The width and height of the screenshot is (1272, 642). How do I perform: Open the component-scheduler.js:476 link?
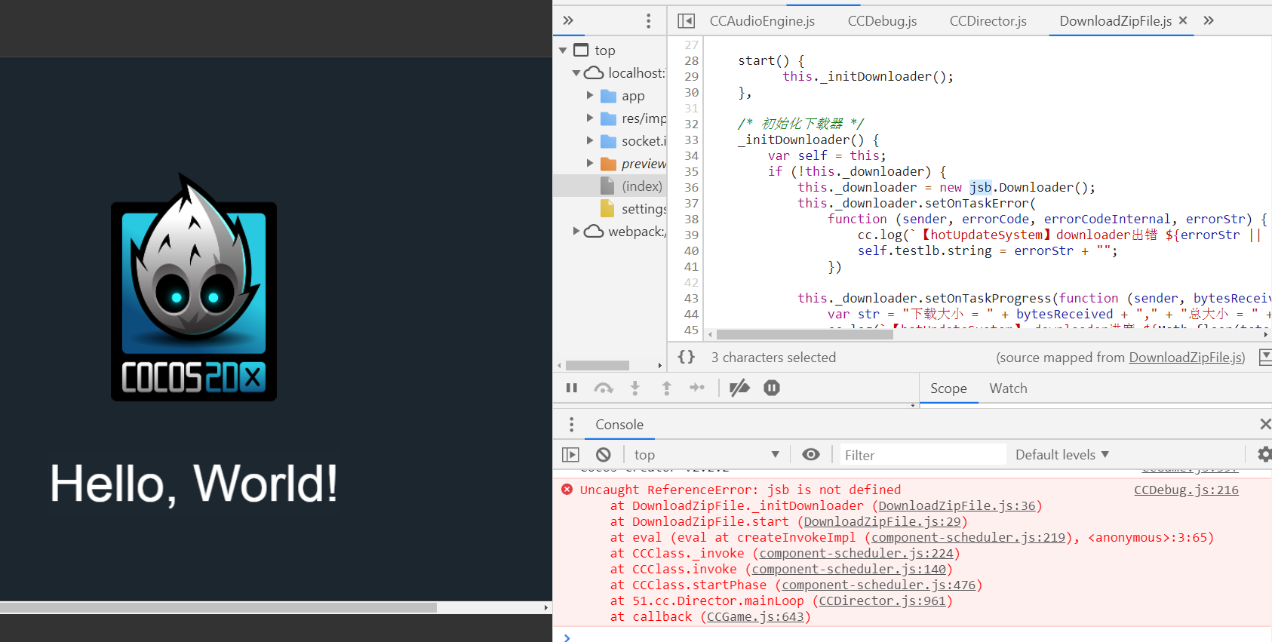click(x=878, y=585)
